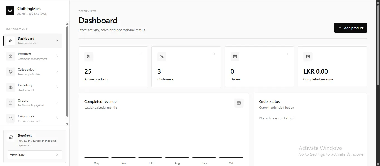
Task: Click the May revenue bar in chart
Action: click(96, 158)
